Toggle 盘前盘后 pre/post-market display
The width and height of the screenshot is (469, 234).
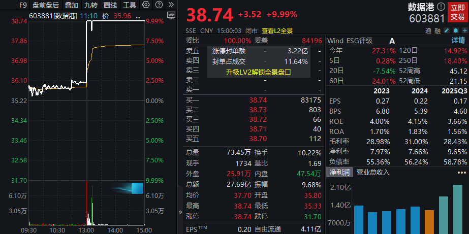point(46,5)
